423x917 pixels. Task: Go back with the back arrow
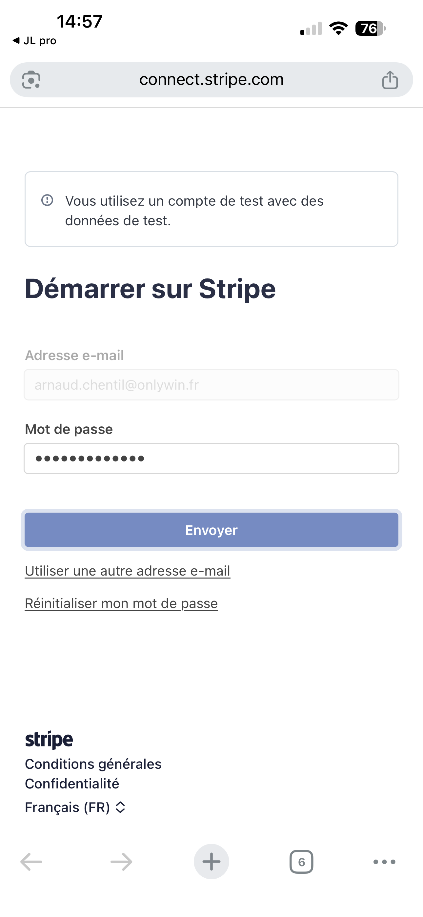(x=31, y=862)
